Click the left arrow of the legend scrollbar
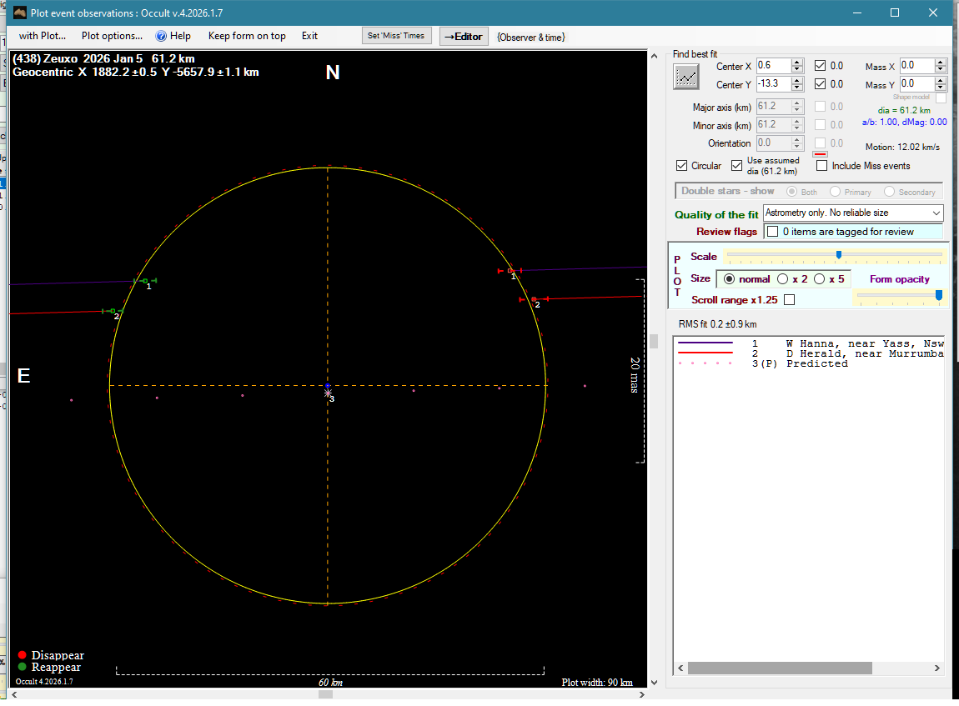The height and width of the screenshot is (706, 959). point(680,668)
